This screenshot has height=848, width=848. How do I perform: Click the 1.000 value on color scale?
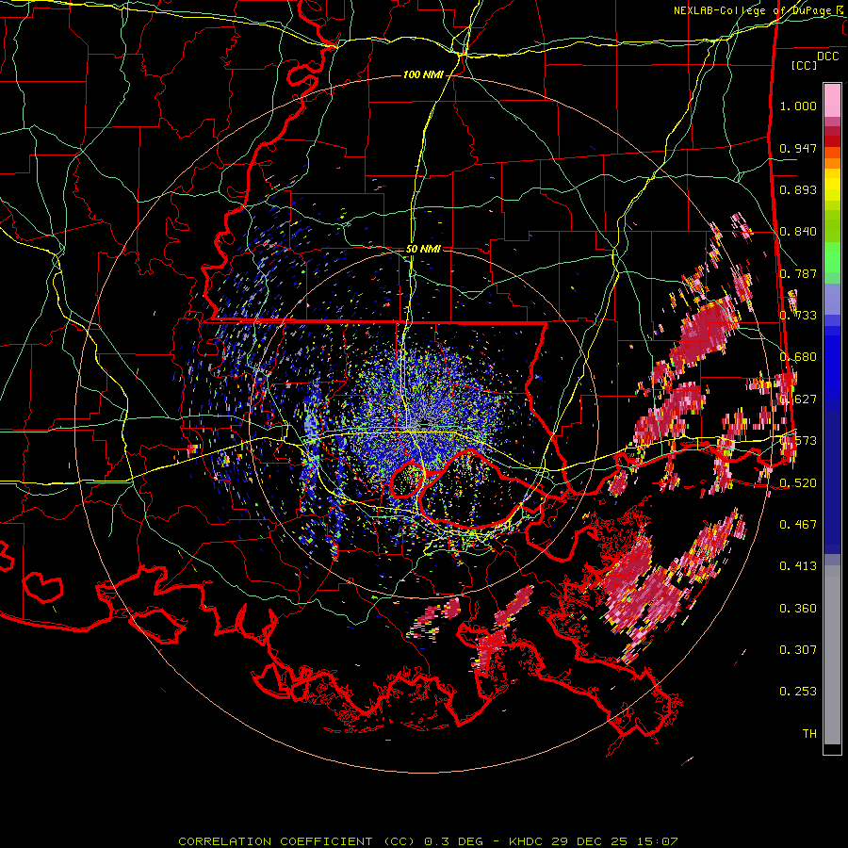pyautogui.click(x=798, y=106)
